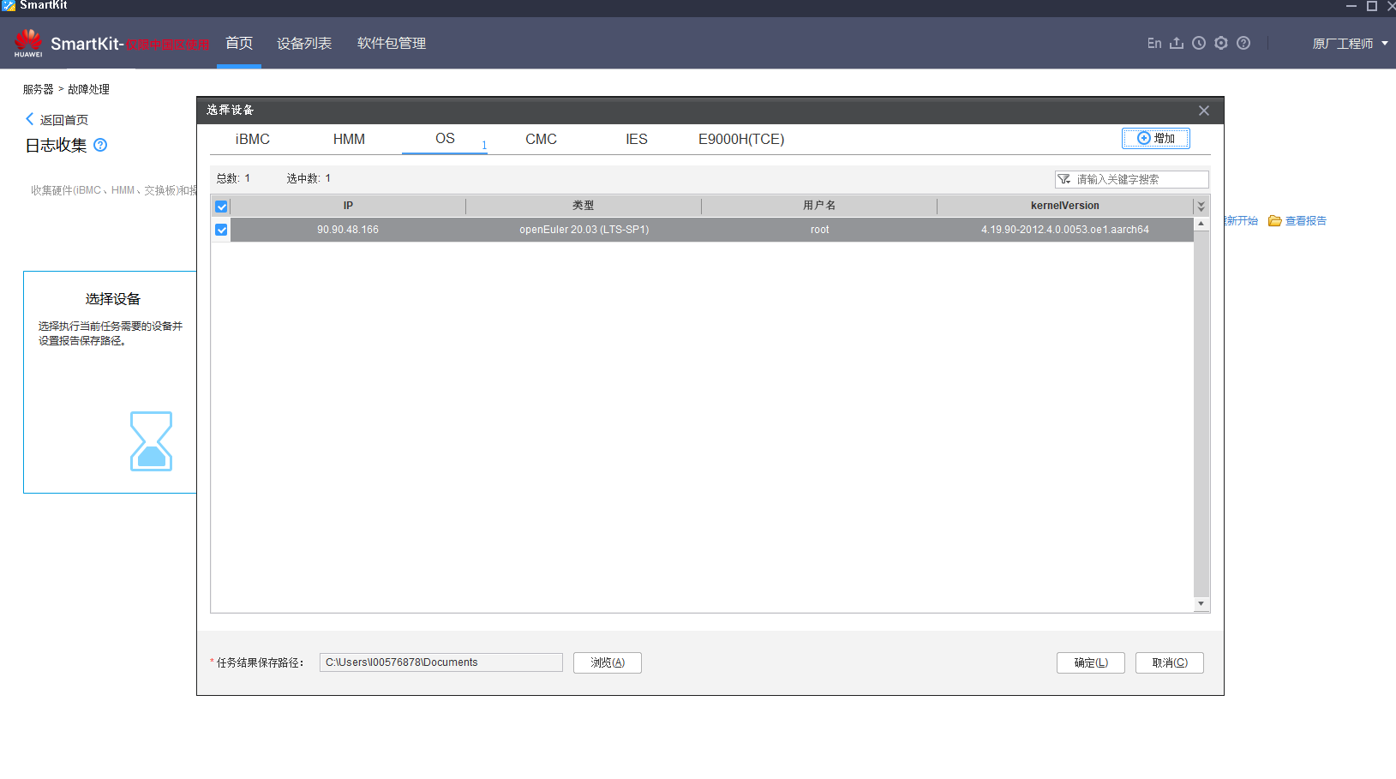Switch to the HMM tab

(x=349, y=139)
